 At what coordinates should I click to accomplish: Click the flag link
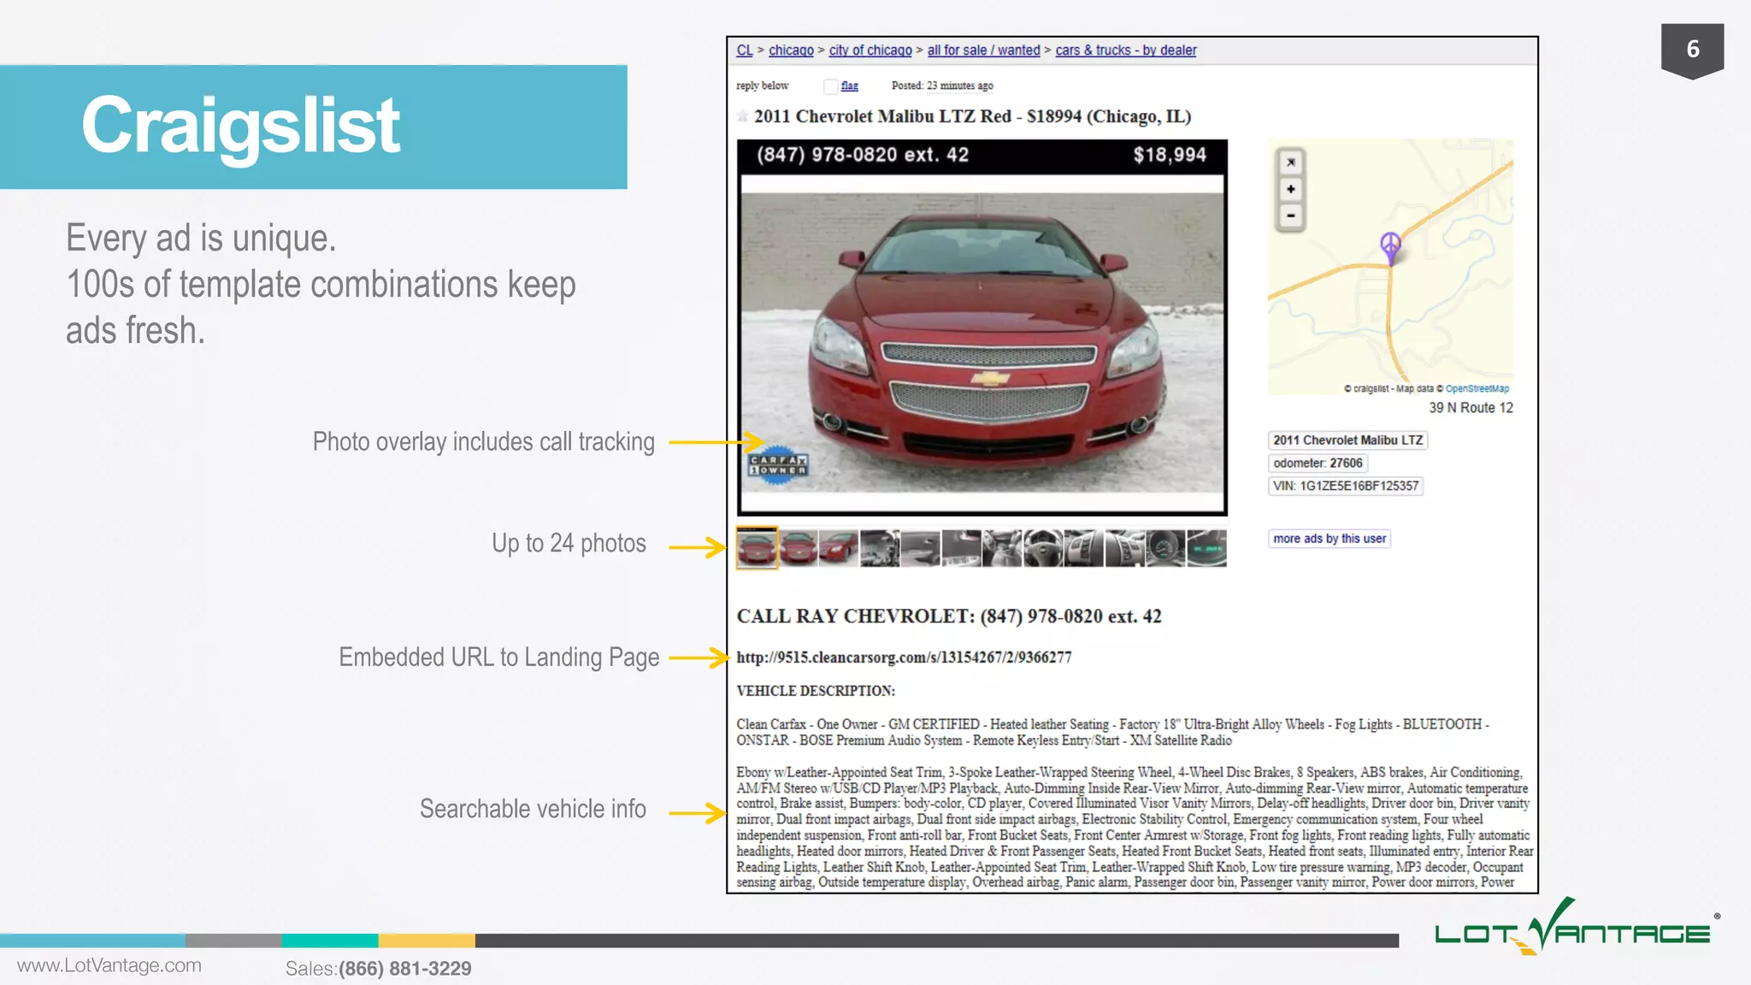click(x=849, y=86)
